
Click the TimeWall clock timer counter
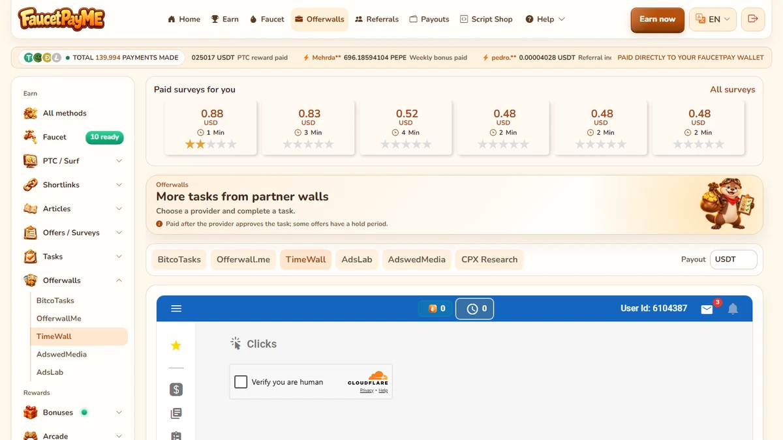click(474, 308)
